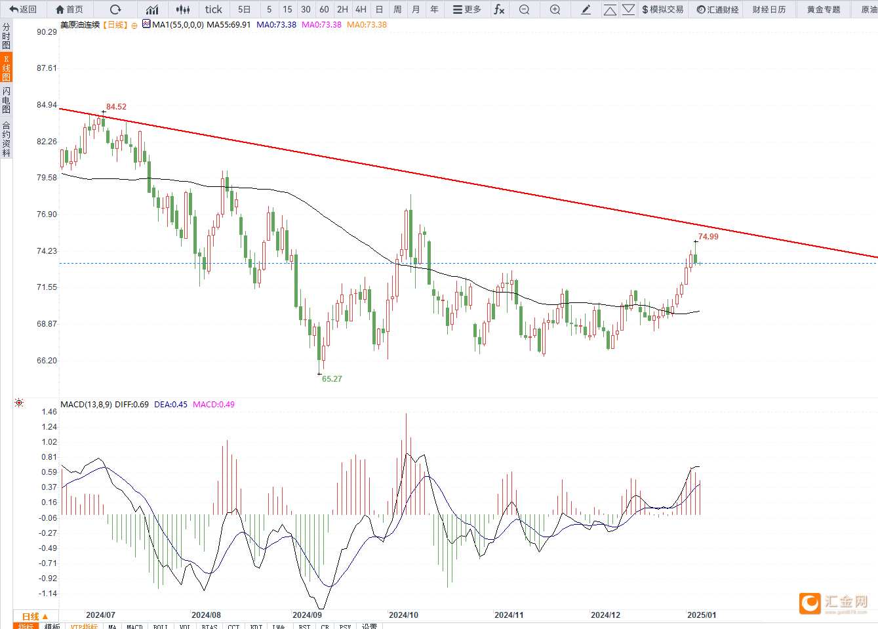Choose the PSY indicator tab
Viewport: 878px width, 629px height.
tap(345, 626)
